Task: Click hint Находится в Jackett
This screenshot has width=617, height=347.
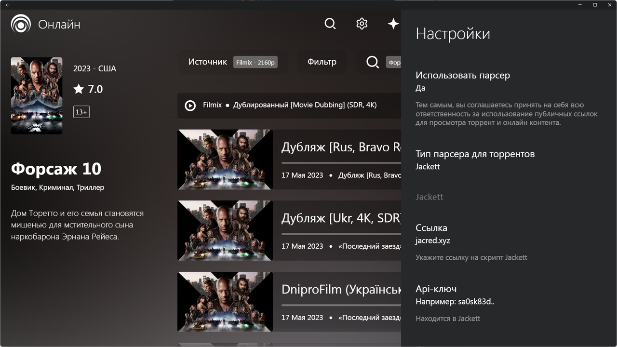Action: click(448, 318)
